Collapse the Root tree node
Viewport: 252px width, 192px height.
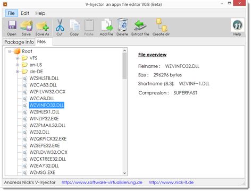point(10,51)
